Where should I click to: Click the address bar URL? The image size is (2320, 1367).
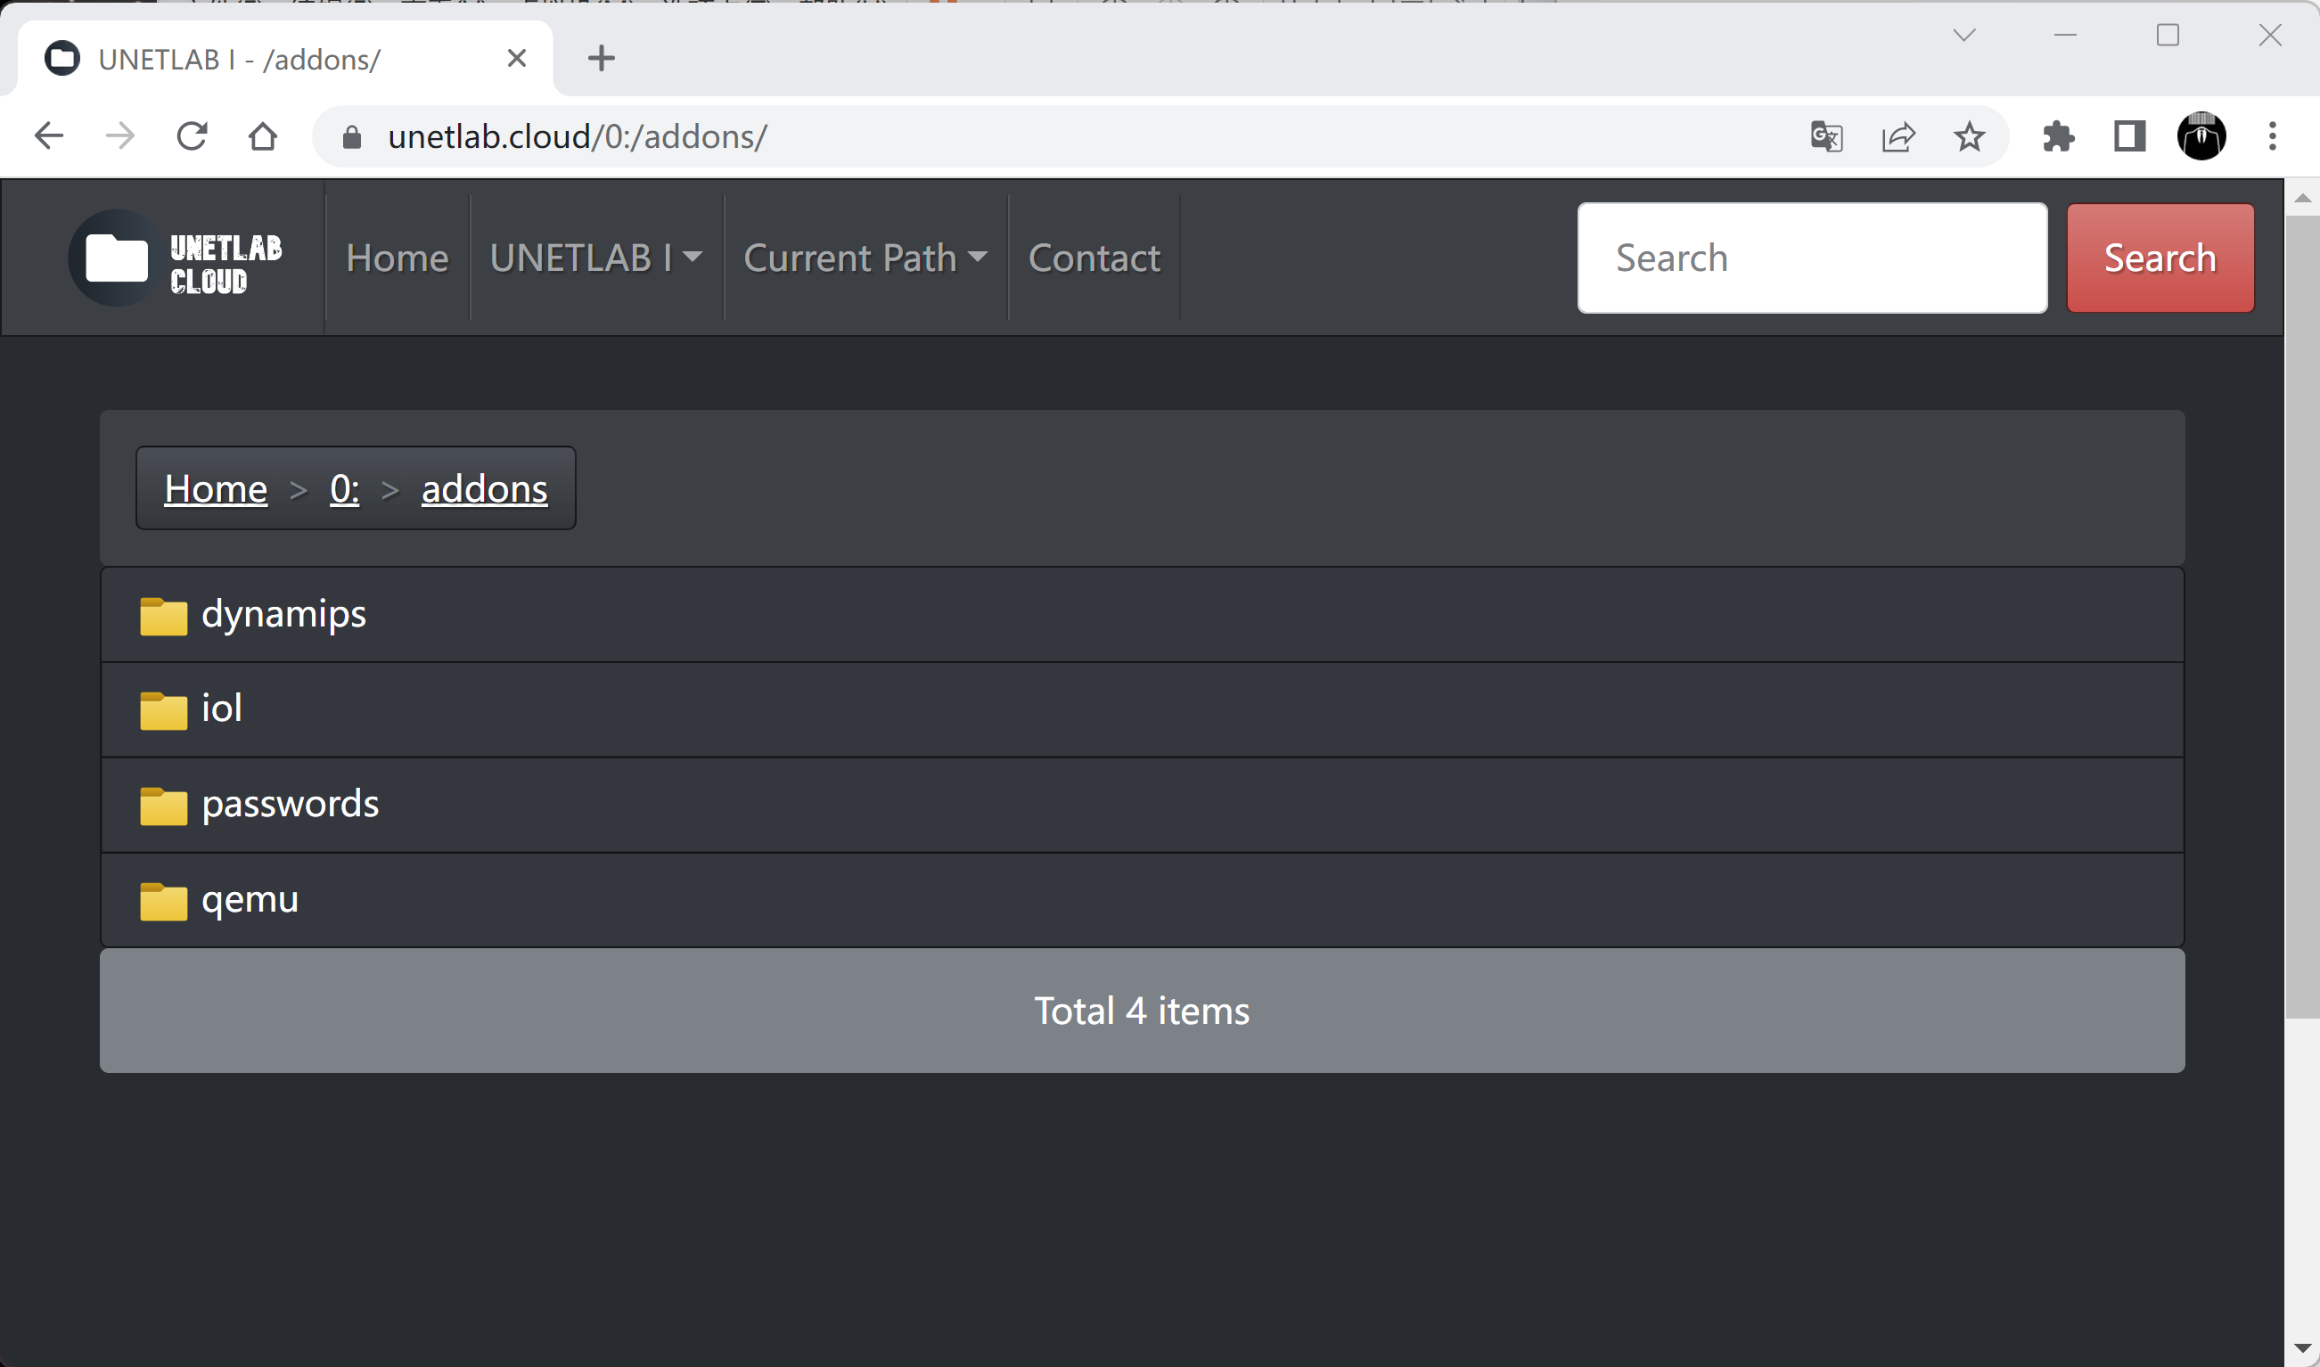578,136
